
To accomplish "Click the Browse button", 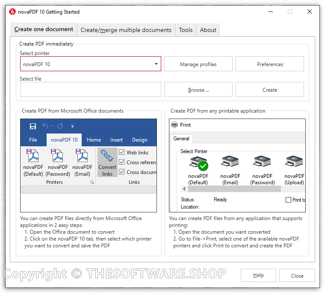I will tap(198, 89).
